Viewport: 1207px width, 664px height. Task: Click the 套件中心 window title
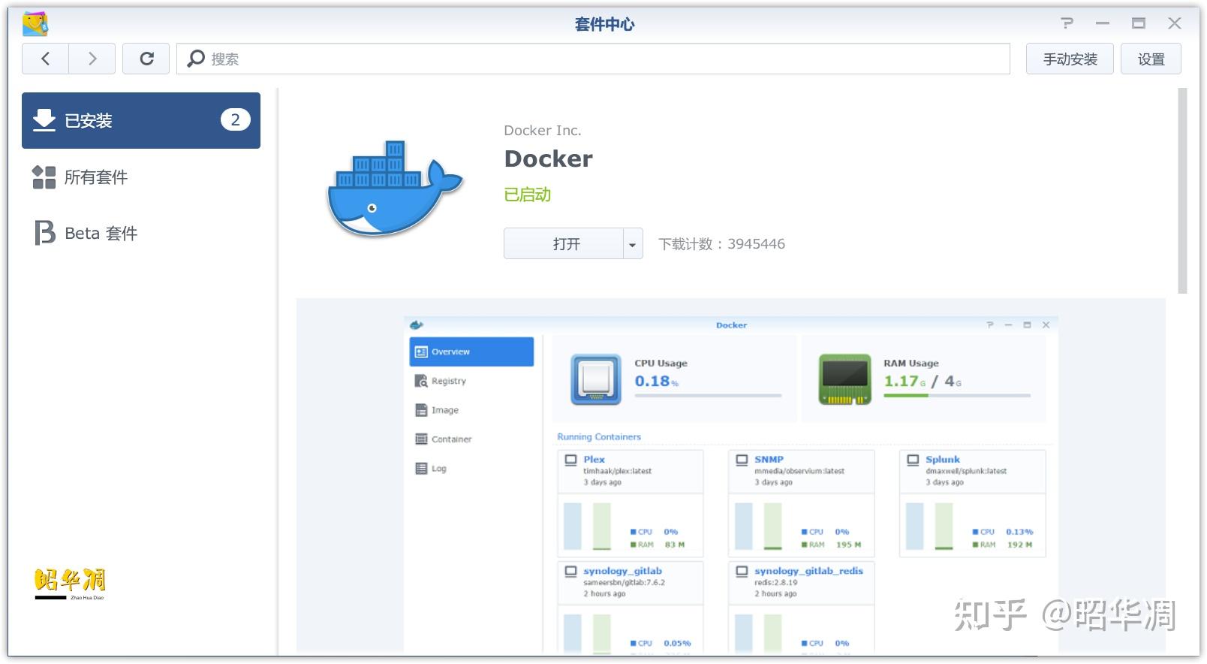[604, 24]
